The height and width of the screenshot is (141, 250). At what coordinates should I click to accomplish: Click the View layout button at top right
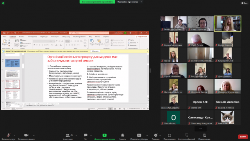244,3
